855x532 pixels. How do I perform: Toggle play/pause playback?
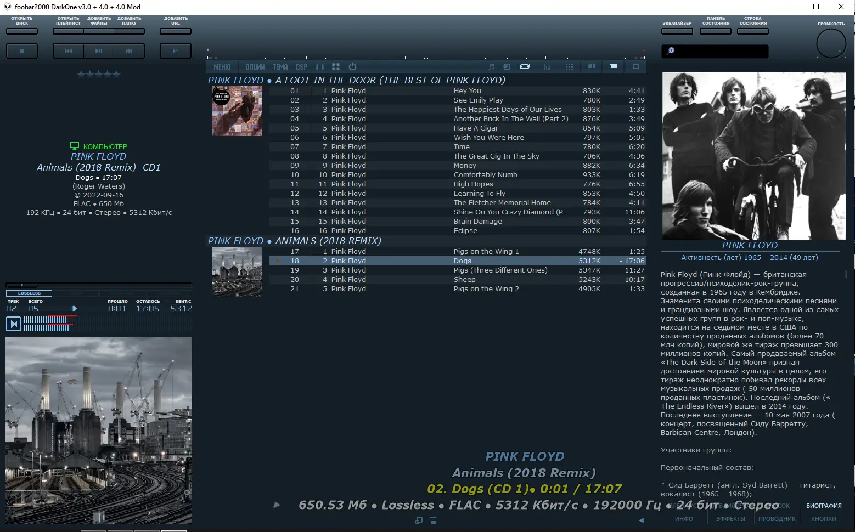[99, 51]
